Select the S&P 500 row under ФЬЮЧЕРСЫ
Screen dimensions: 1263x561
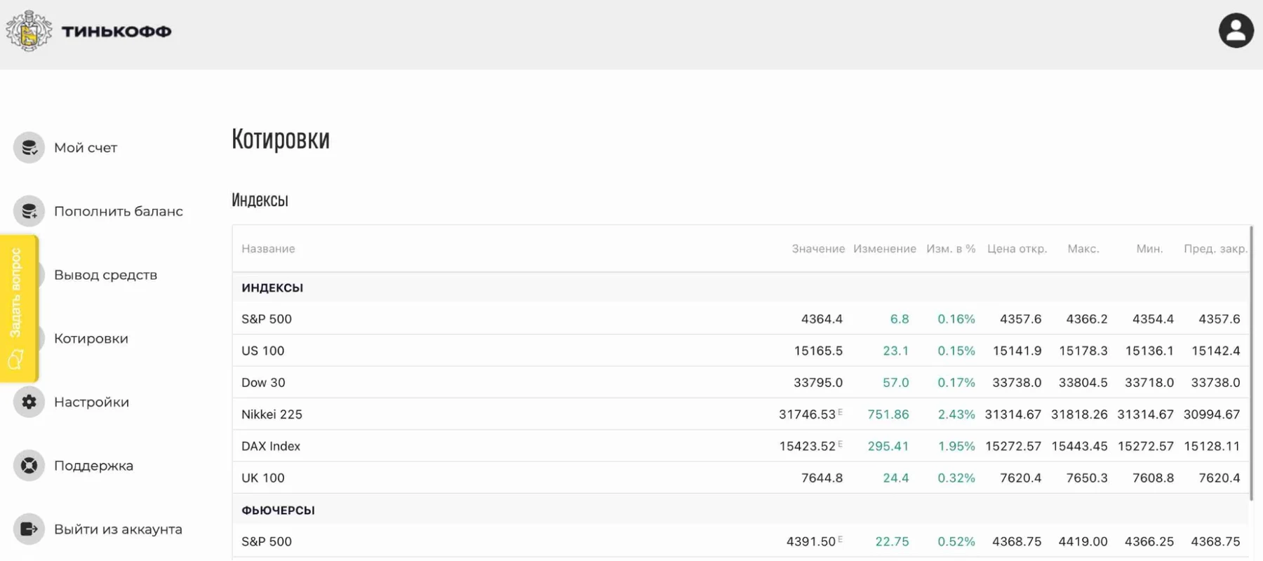[x=741, y=541]
